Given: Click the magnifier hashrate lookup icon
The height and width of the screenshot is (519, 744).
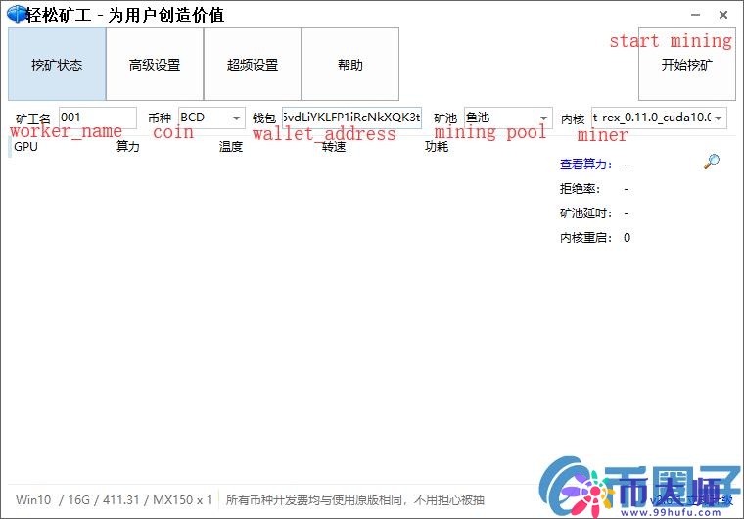Looking at the screenshot, I should pyautogui.click(x=711, y=162).
